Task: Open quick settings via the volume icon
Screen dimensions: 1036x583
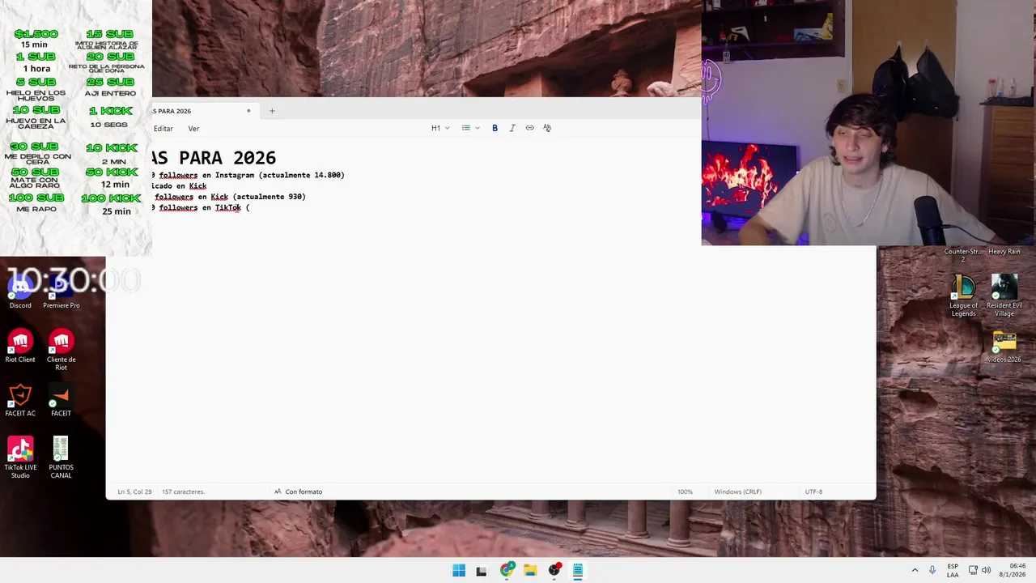Action: [x=986, y=570]
